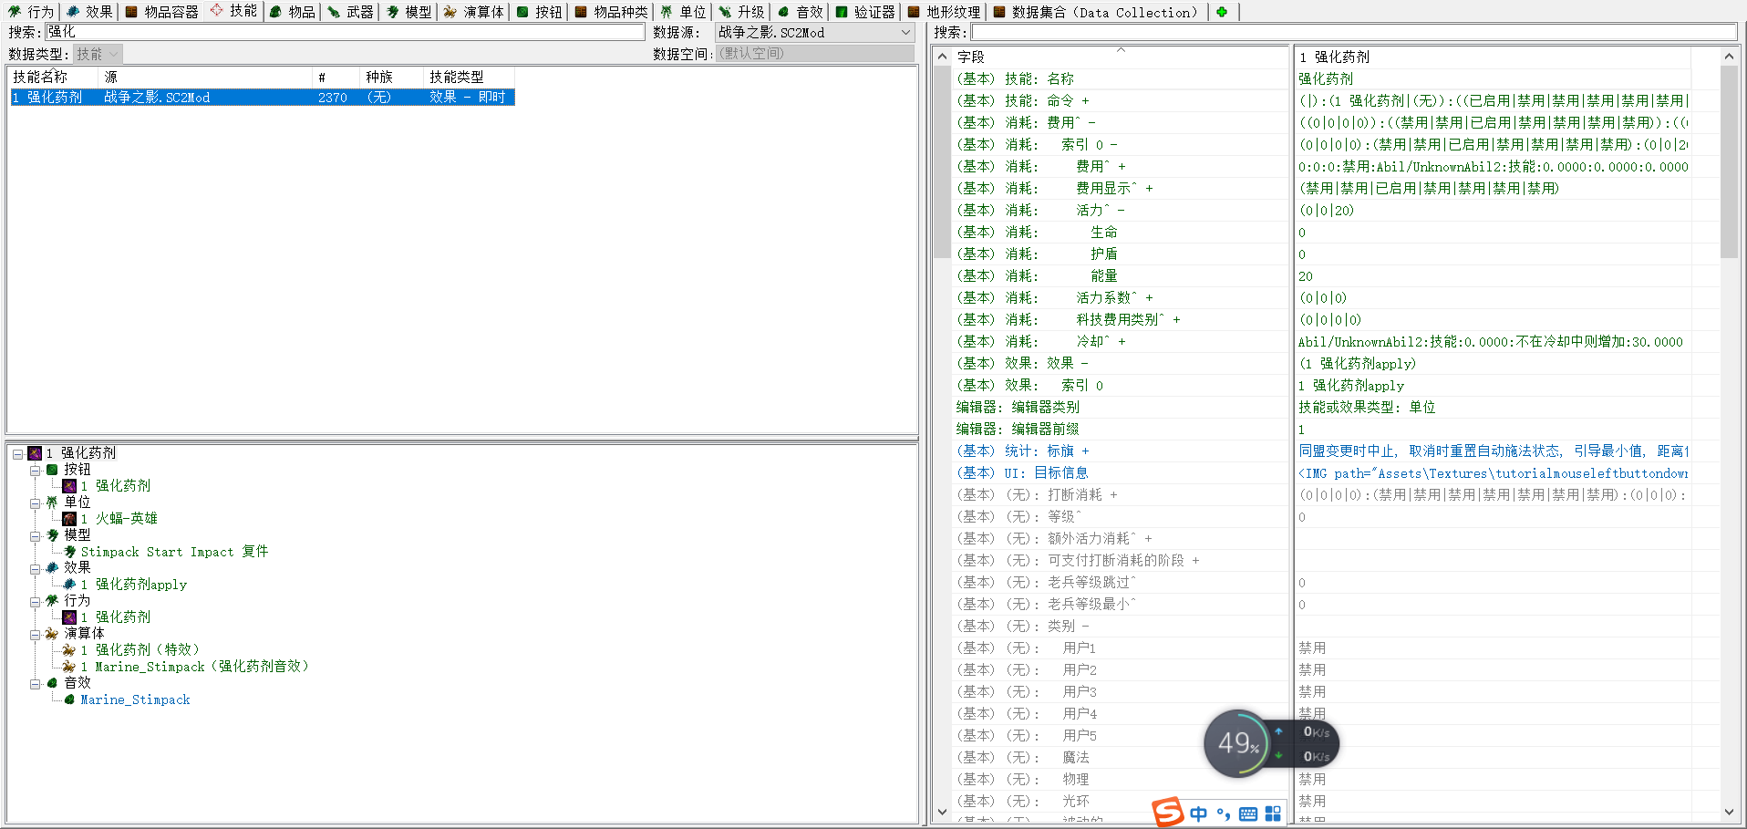Open the Sogou soft keyboard icon

[1248, 813]
